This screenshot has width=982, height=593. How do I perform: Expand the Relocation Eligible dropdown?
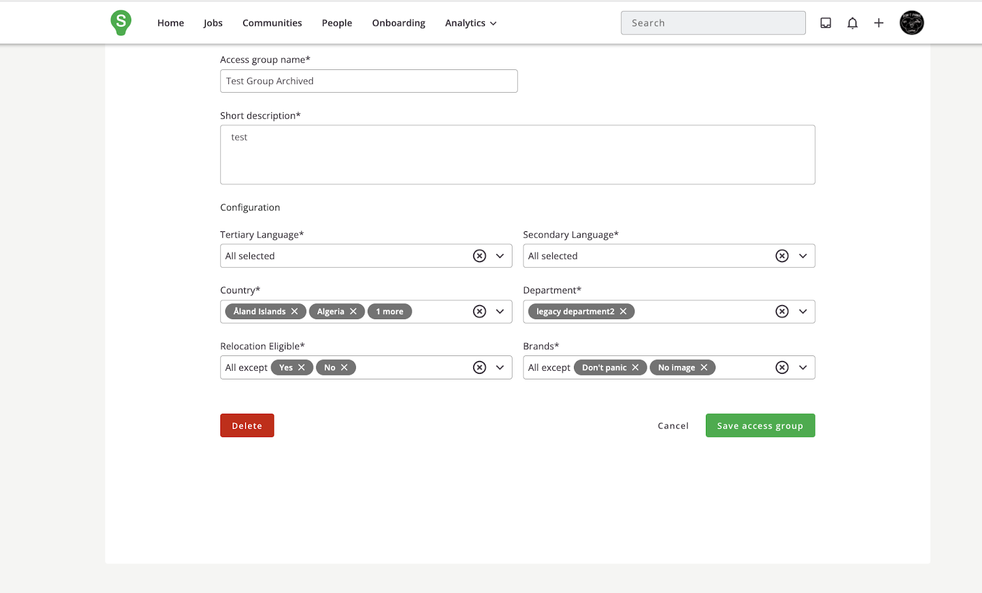click(x=500, y=368)
